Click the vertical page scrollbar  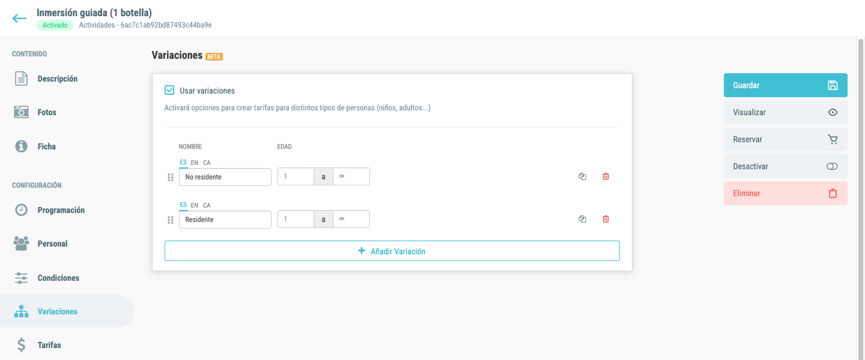click(861, 198)
